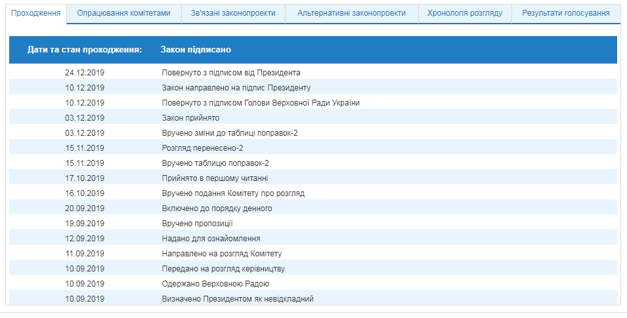The image size is (627, 318).
Task: Click the 'Закон підписано' status header
Action: pos(196,50)
